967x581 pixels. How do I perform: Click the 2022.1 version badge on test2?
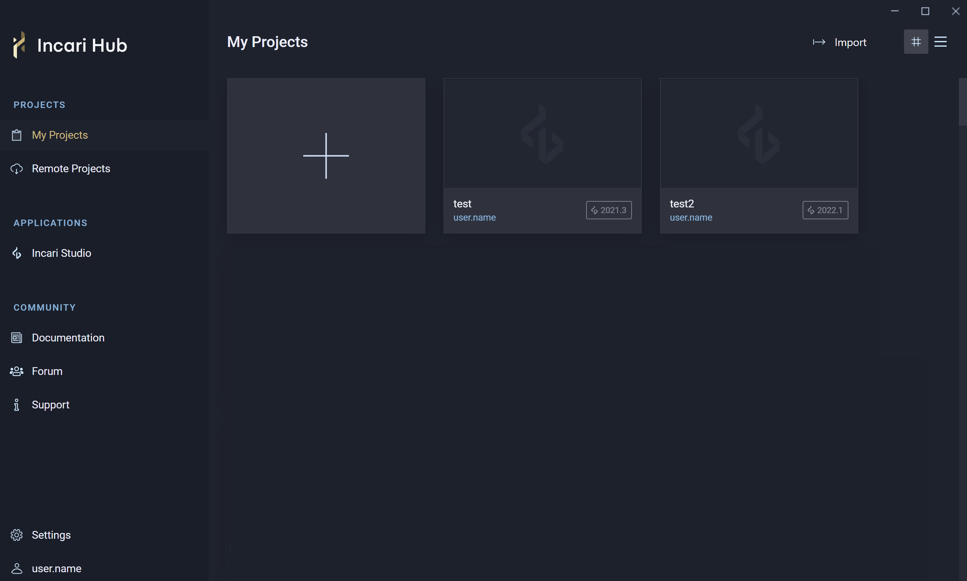click(825, 210)
